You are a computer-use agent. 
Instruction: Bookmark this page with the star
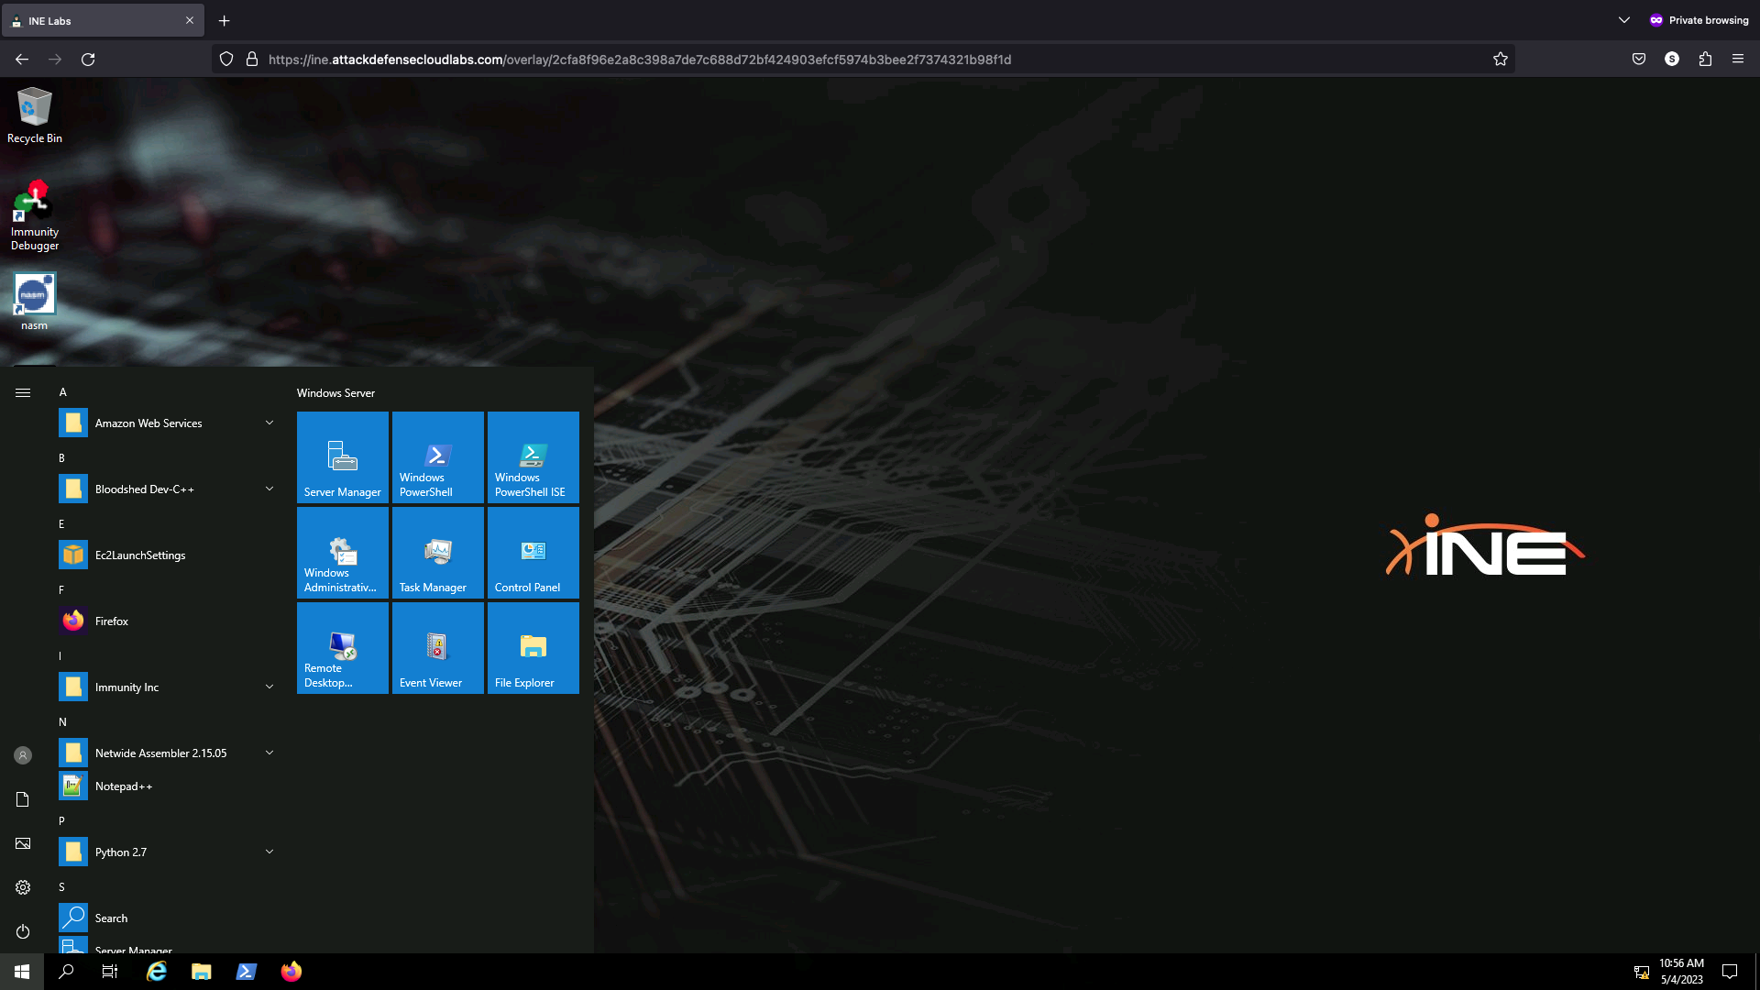point(1501,60)
